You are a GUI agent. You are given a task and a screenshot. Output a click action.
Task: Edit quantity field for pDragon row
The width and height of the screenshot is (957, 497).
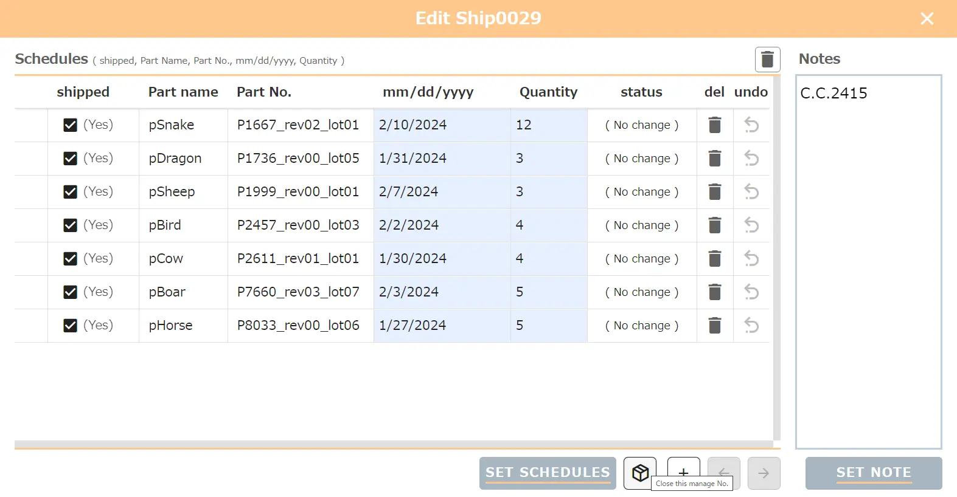(548, 159)
